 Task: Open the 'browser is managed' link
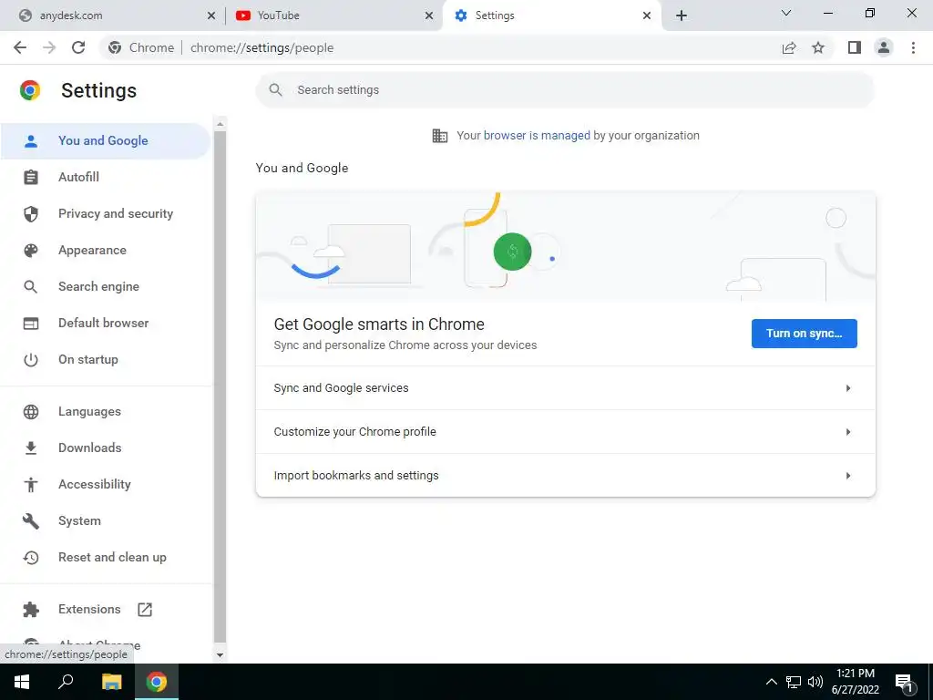point(537,136)
